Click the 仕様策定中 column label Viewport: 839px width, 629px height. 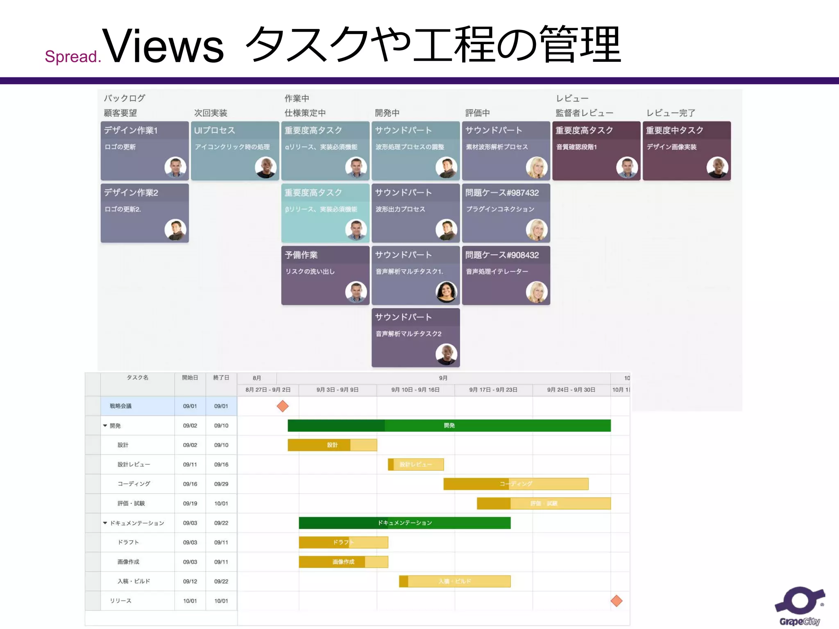point(305,113)
